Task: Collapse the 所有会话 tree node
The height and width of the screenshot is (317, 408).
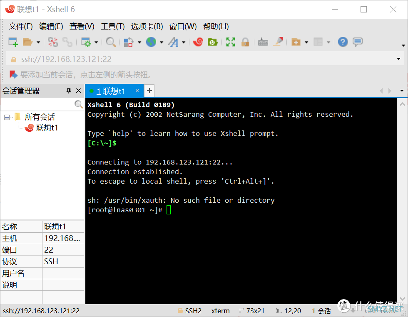Action: click(7, 117)
